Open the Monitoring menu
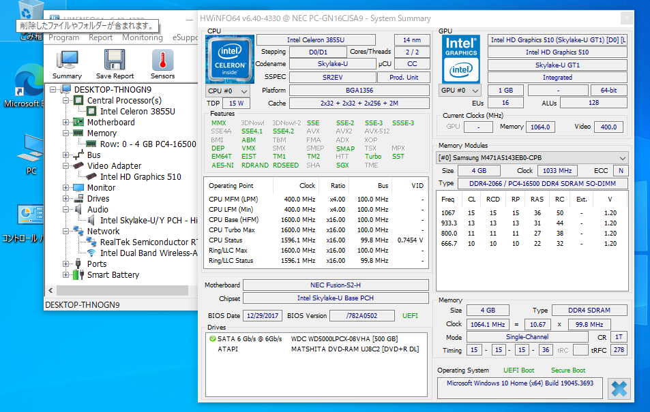 [142, 38]
